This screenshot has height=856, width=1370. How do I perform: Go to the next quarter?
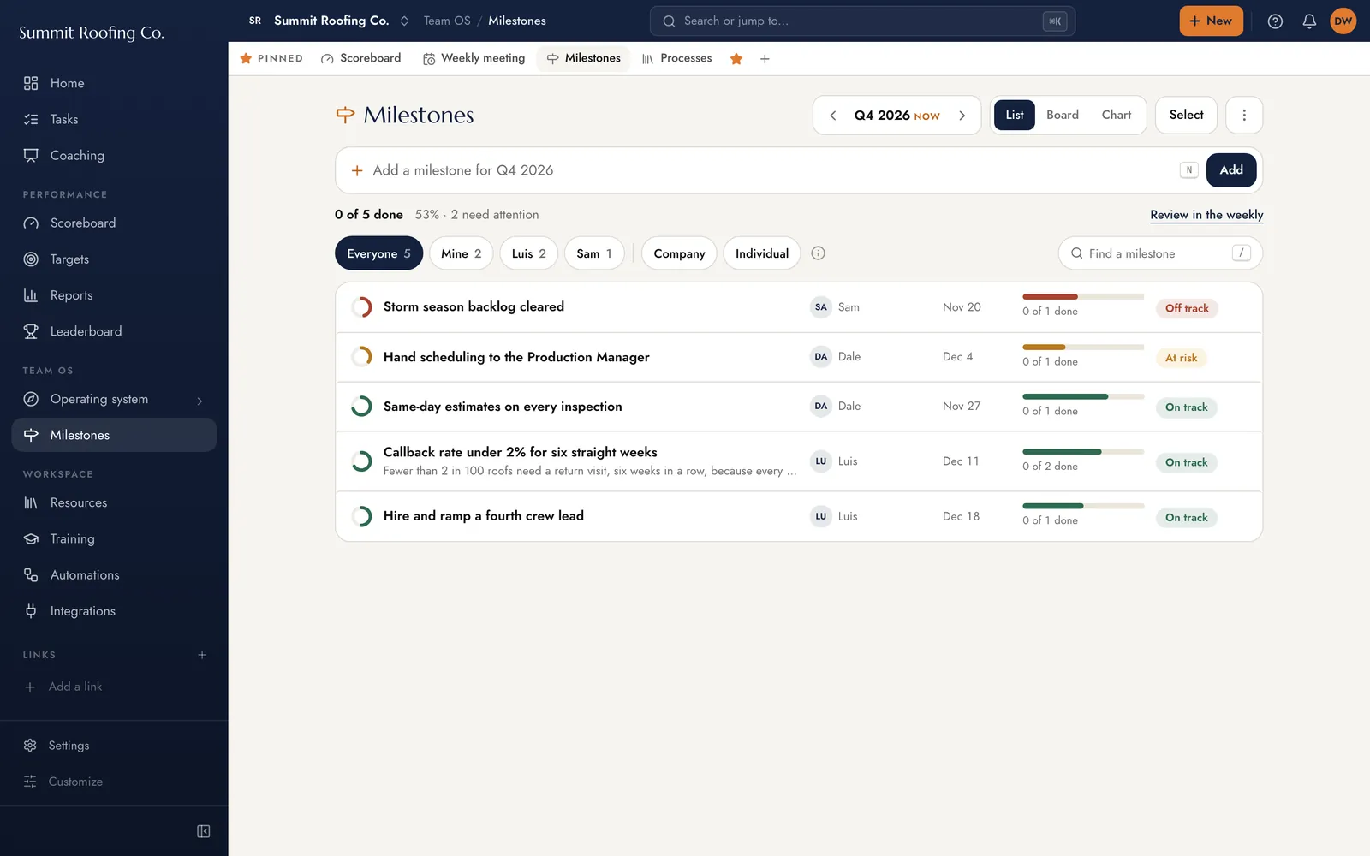pyautogui.click(x=962, y=116)
